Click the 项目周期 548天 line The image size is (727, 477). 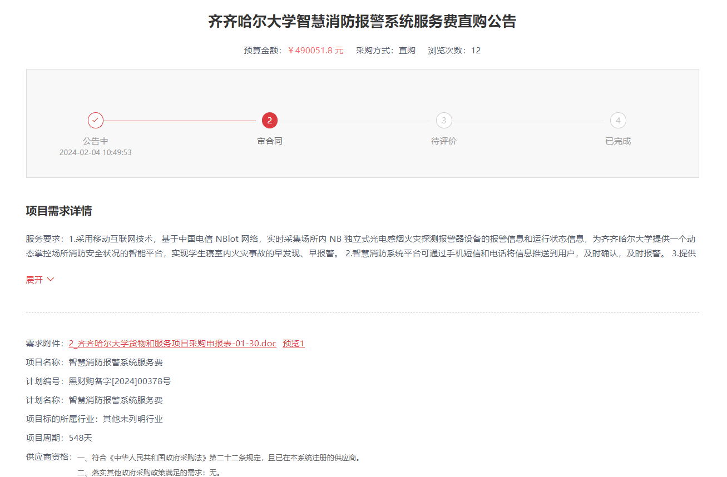click(x=59, y=438)
